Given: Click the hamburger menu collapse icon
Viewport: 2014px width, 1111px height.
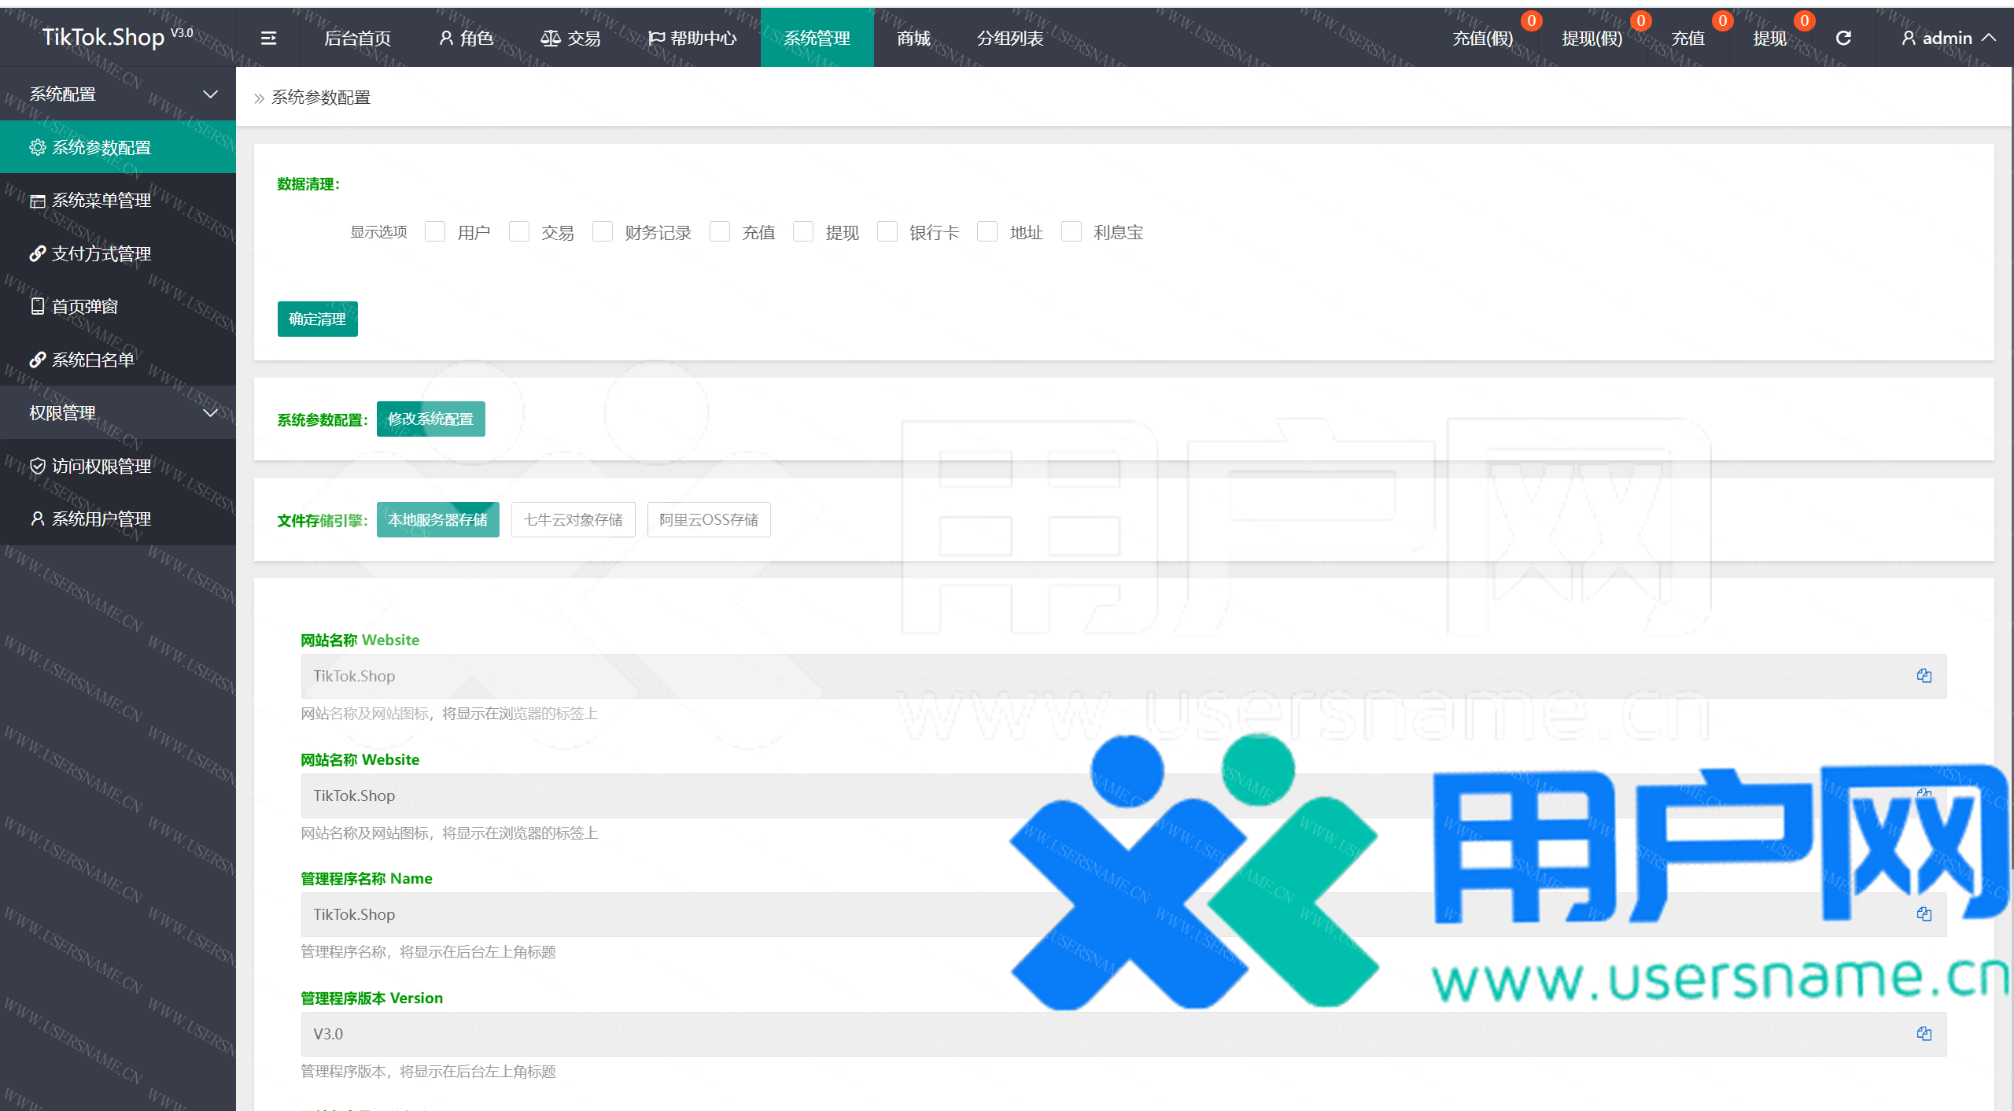Looking at the screenshot, I should [268, 38].
